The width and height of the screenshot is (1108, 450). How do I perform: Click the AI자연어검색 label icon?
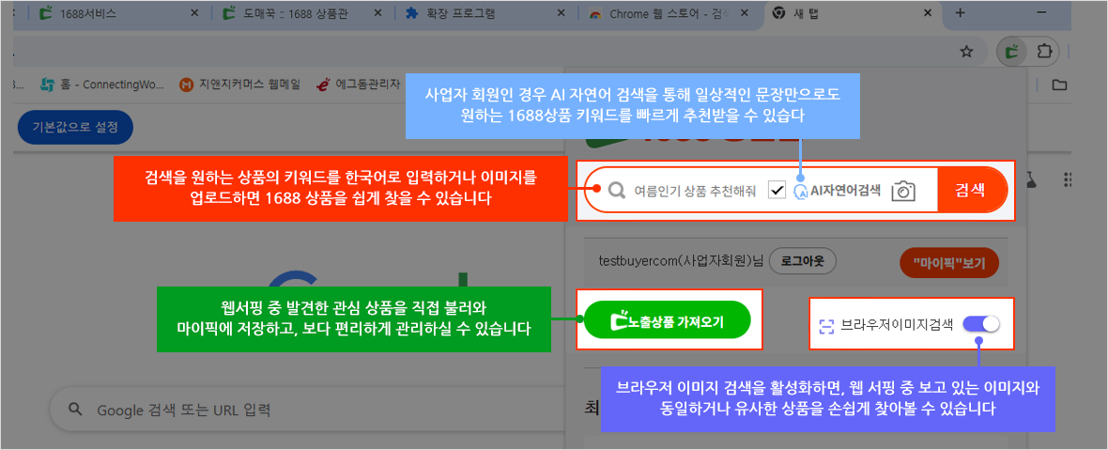pos(801,191)
